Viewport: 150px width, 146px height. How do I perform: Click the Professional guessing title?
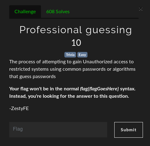coord(76,30)
